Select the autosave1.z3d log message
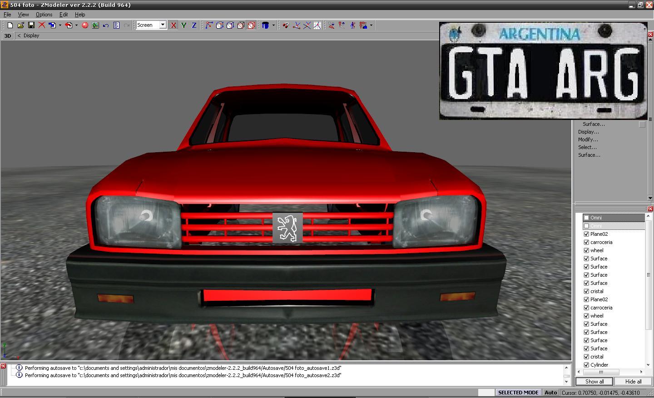This screenshot has width=654, height=398. tap(183, 368)
